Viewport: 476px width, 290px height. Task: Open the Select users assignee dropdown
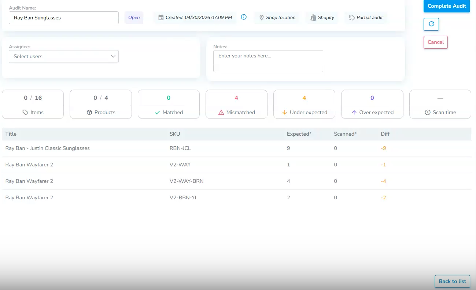point(64,56)
